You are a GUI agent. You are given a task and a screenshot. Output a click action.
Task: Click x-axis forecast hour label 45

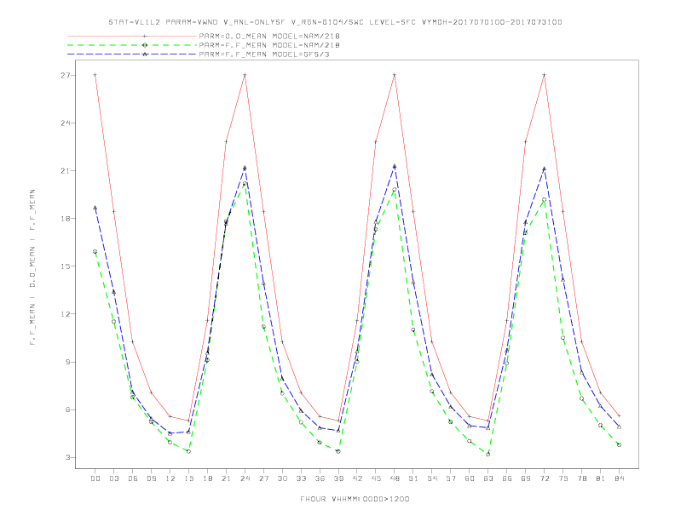pos(376,478)
